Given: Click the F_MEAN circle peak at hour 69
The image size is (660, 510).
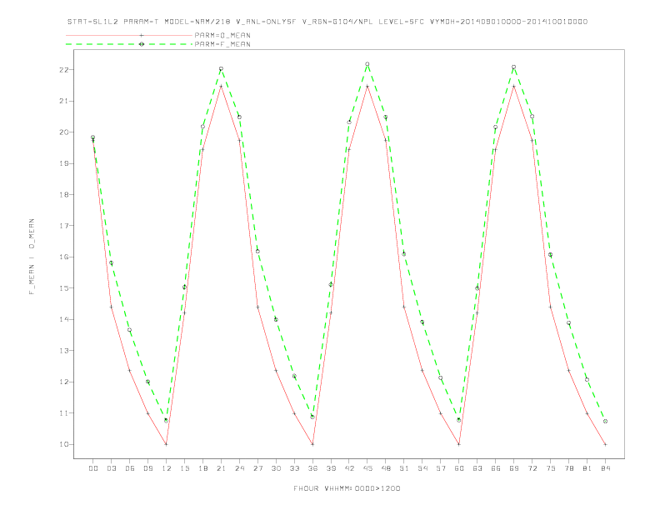Looking at the screenshot, I should [514, 67].
